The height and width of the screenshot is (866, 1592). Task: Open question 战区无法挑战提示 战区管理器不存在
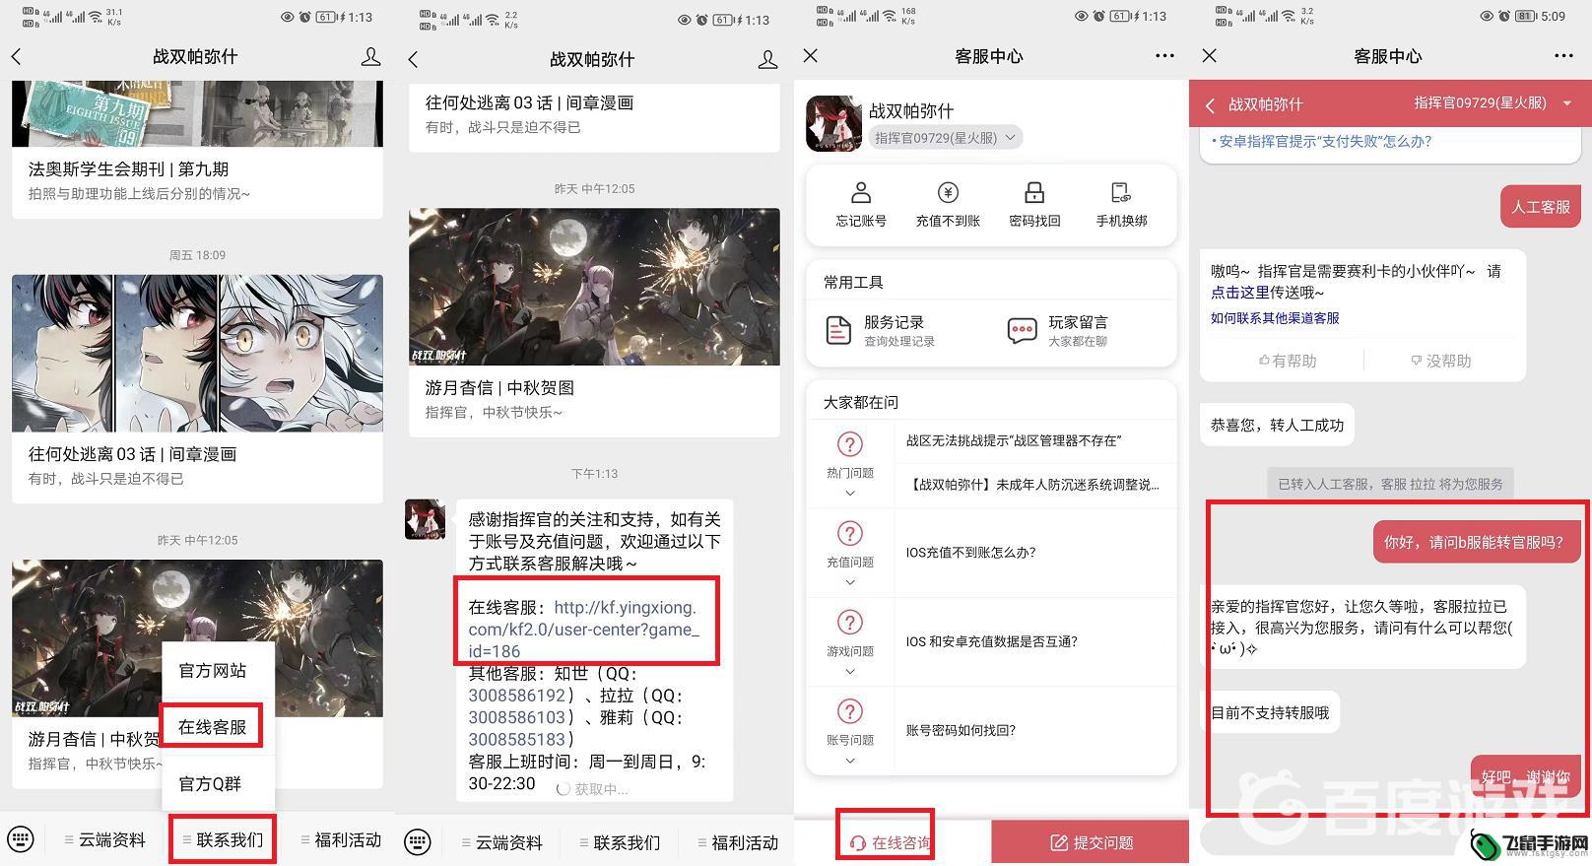click(1014, 441)
